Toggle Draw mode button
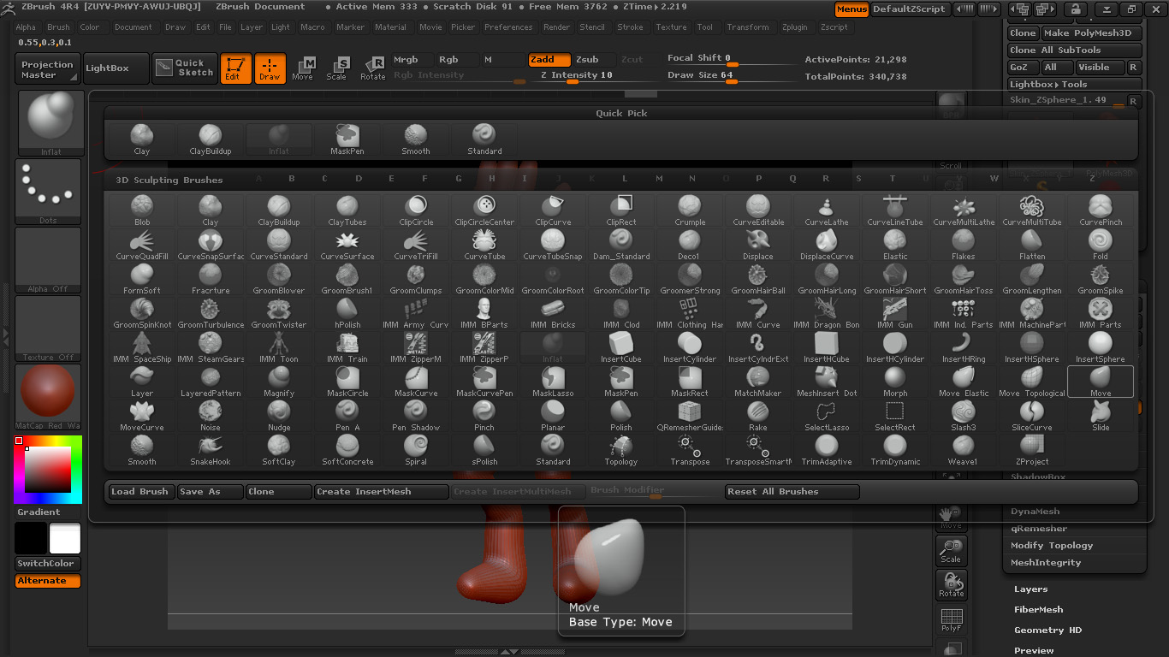 tap(270, 68)
